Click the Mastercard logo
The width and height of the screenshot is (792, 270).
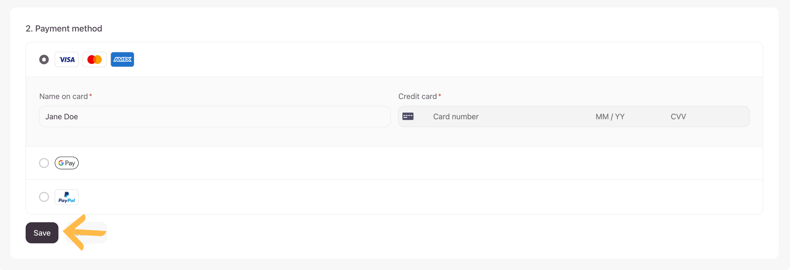pyautogui.click(x=94, y=59)
